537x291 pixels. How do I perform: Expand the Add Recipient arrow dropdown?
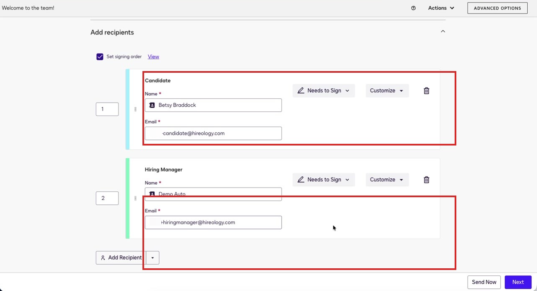click(153, 258)
